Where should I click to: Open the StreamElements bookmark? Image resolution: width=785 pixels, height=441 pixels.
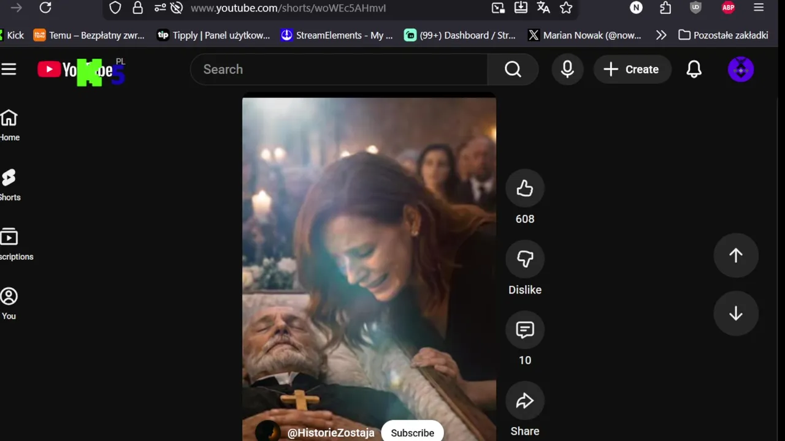tap(337, 35)
